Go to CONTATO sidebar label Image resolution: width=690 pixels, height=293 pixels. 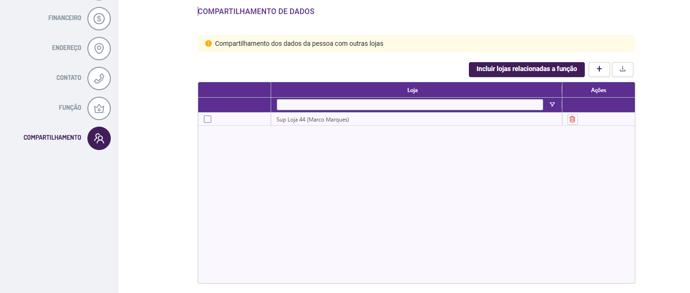tap(69, 78)
